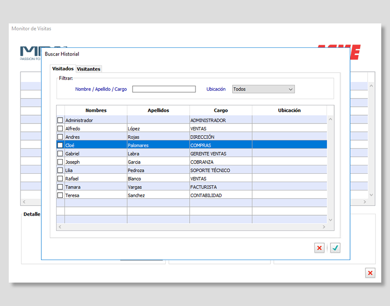Click the Apellidos column header
390x306 pixels.
click(158, 110)
